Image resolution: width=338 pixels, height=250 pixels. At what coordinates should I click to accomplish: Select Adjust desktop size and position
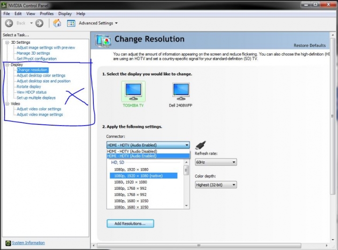pos(44,81)
